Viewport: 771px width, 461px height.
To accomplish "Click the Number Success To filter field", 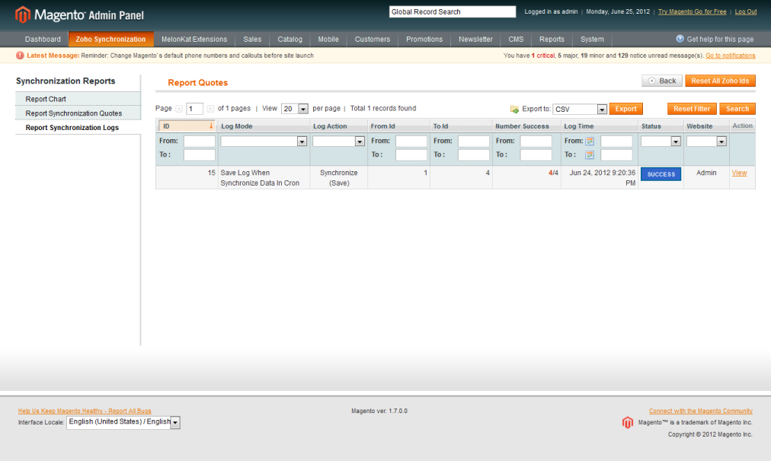I will 536,155.
